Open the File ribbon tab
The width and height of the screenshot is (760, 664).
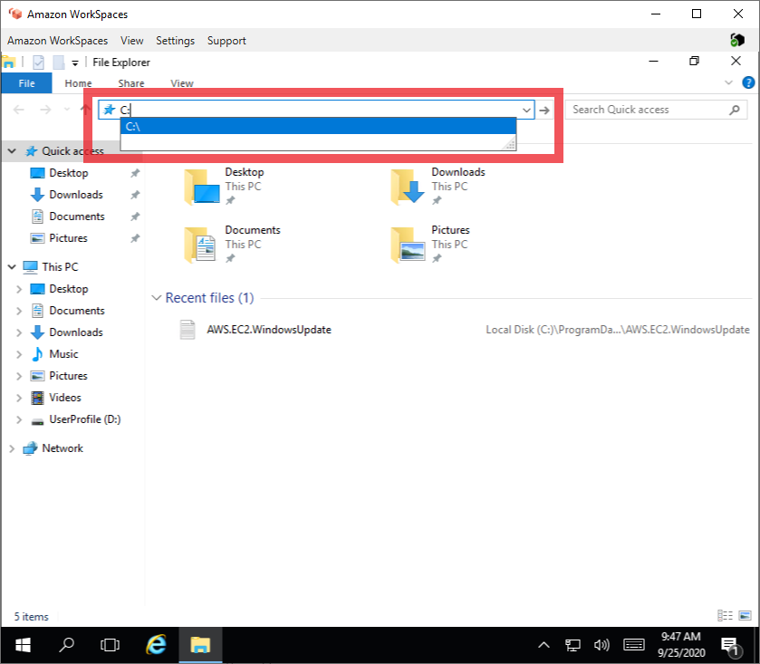26,83
